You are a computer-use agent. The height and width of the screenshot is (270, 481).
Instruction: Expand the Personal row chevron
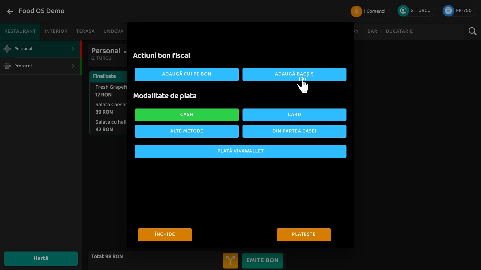[73, 49]
